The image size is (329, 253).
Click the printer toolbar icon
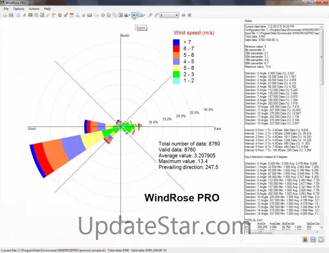[141, 15]
